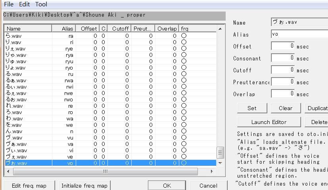Sort by the Preut... column header
Image resolution: width=328 pixels, height=190 pixels.
coord(143,29)
